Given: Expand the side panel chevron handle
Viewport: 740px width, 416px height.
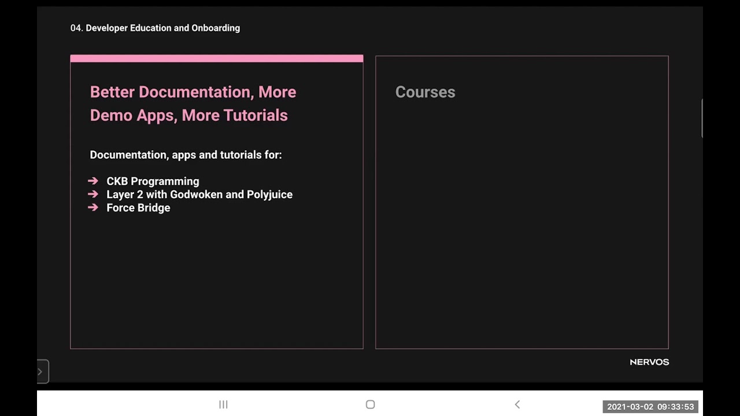Looking at the screenshot, I should pyautogui.click(x=42, y=372).
